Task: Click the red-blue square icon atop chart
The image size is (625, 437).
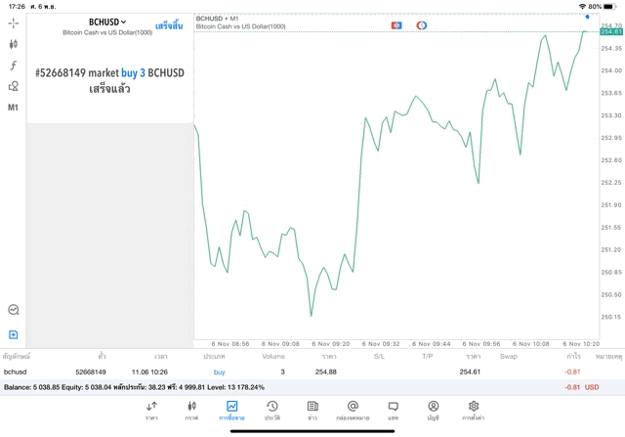Action: tap(396, 25)
